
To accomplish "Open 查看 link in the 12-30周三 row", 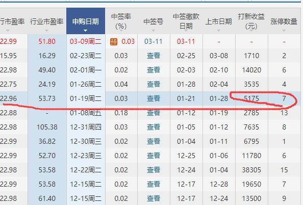I will 154,141.
